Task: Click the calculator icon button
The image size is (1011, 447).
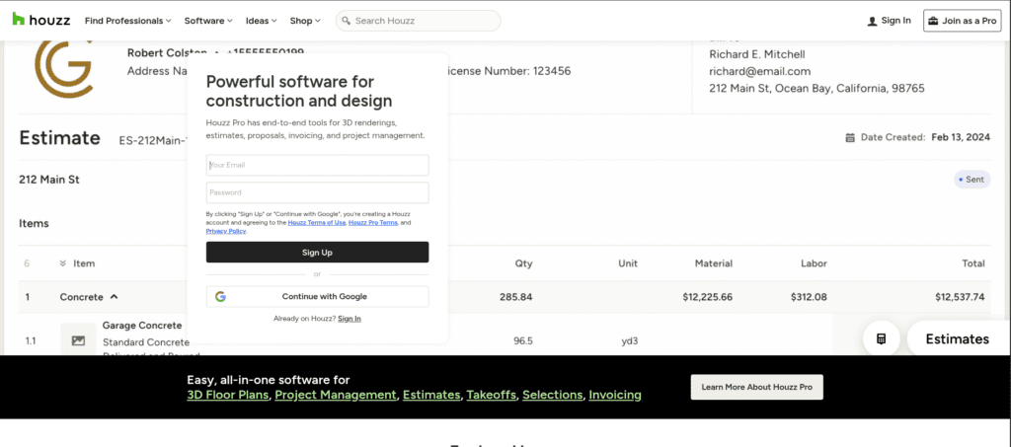Action: point(882,338)
